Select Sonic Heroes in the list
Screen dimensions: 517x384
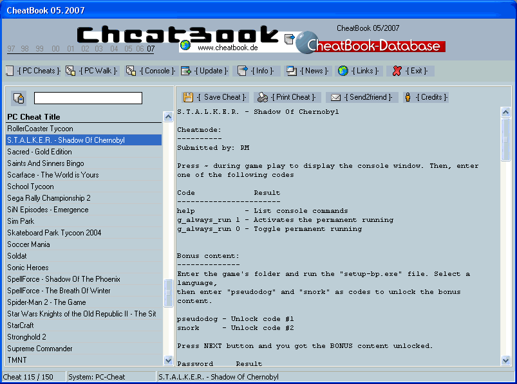point(84,268)
